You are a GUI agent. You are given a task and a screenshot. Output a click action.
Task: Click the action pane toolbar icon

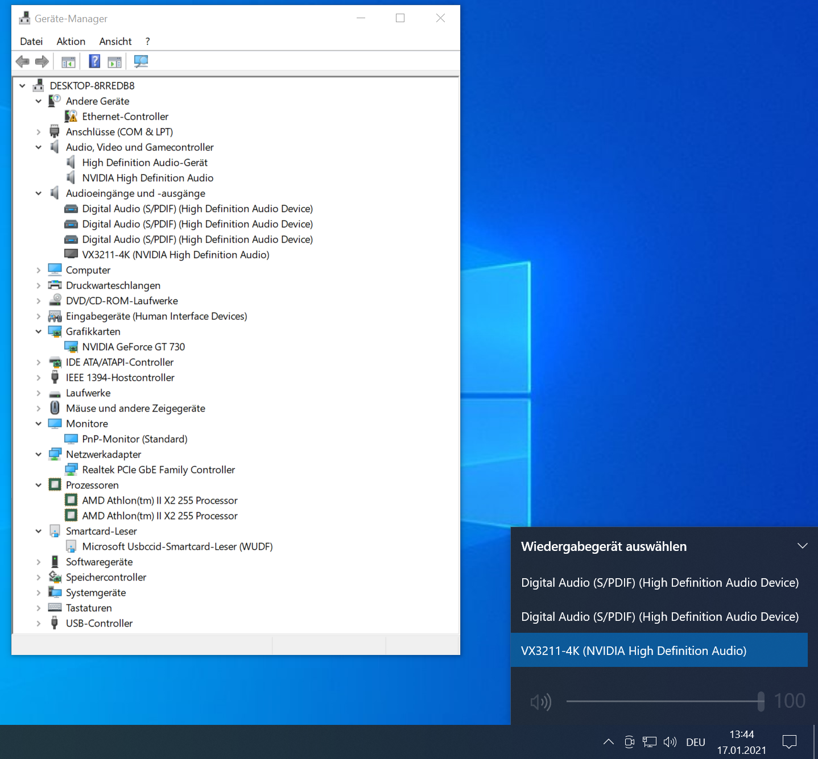[115, 61]
